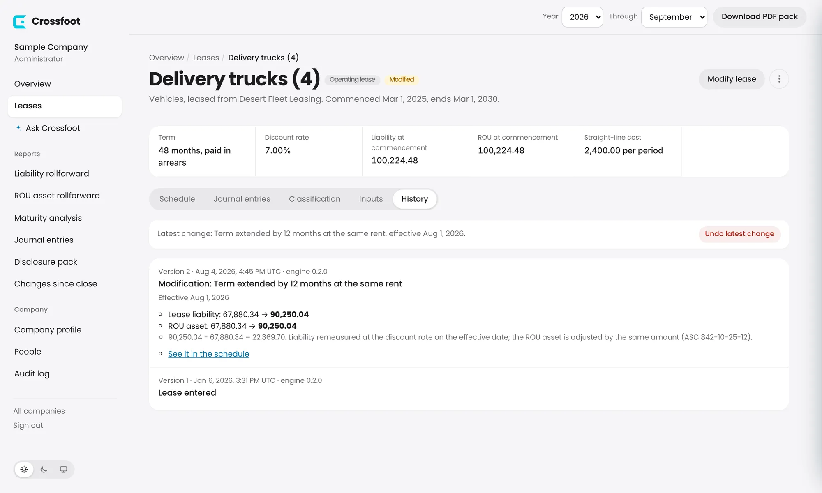The height and width of the screenshot is (493, 822).
Task: Click the Ask Crossfoot sparkle icon
Action: tap(18, 128)
